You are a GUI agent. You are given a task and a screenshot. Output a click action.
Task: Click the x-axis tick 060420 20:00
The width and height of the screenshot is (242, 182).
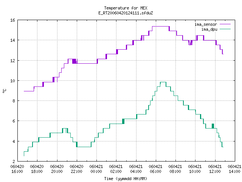point(57,169)
